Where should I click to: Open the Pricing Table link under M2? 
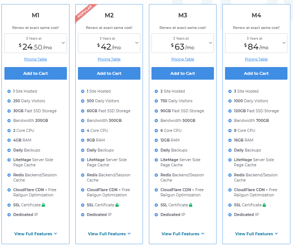coord(109,59)
